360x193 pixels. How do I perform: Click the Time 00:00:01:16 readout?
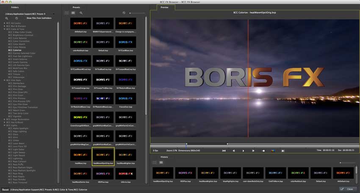[326, 150]
